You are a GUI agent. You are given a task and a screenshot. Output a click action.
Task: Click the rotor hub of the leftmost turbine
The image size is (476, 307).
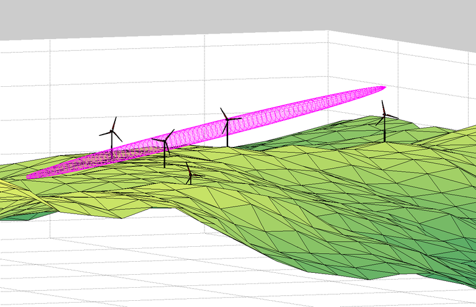click(112, 131)
